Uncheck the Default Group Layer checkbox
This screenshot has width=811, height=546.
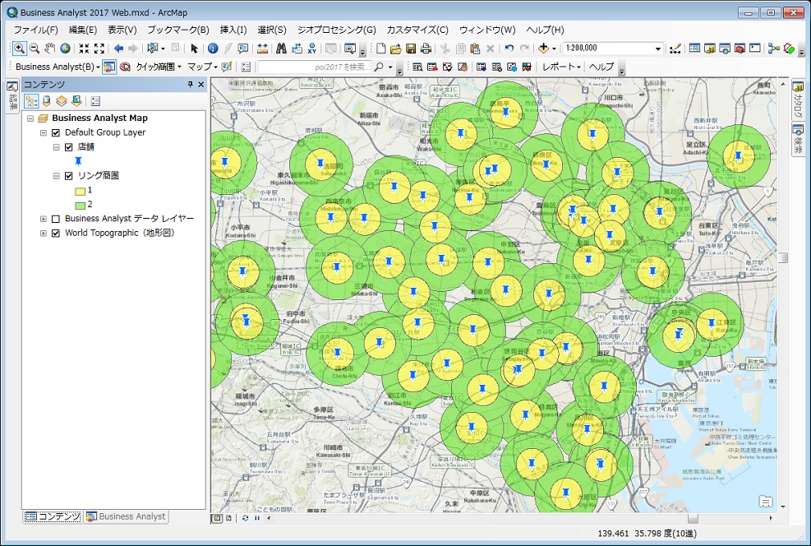56,132
